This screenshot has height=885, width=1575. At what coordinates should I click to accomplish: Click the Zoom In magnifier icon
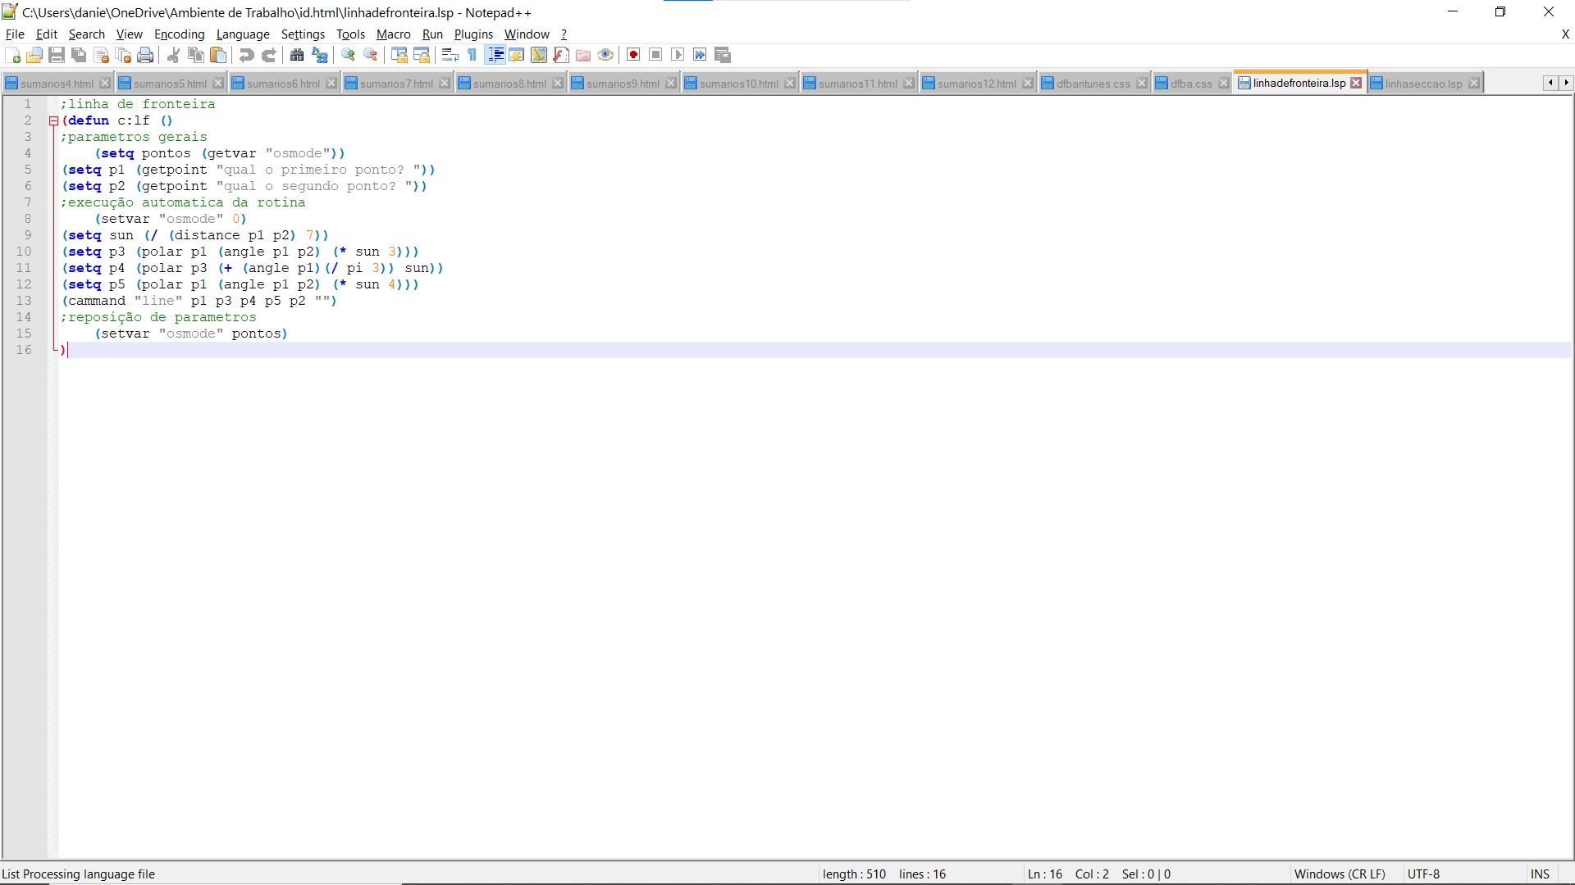[348, 55]
